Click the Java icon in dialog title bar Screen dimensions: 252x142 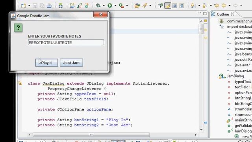[x=13, y=16]
